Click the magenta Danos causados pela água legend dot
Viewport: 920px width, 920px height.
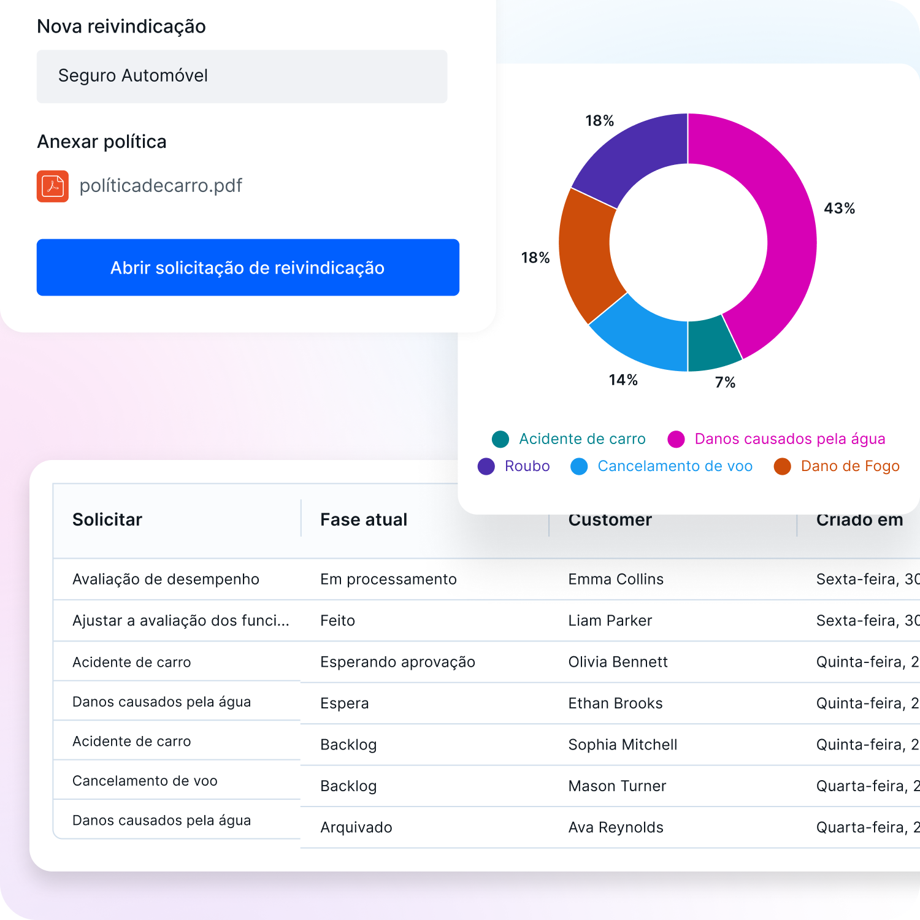point(676,439)
